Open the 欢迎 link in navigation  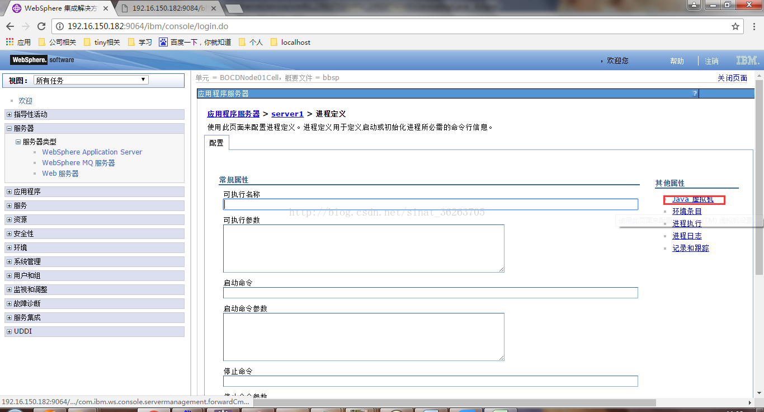(26, 101)
